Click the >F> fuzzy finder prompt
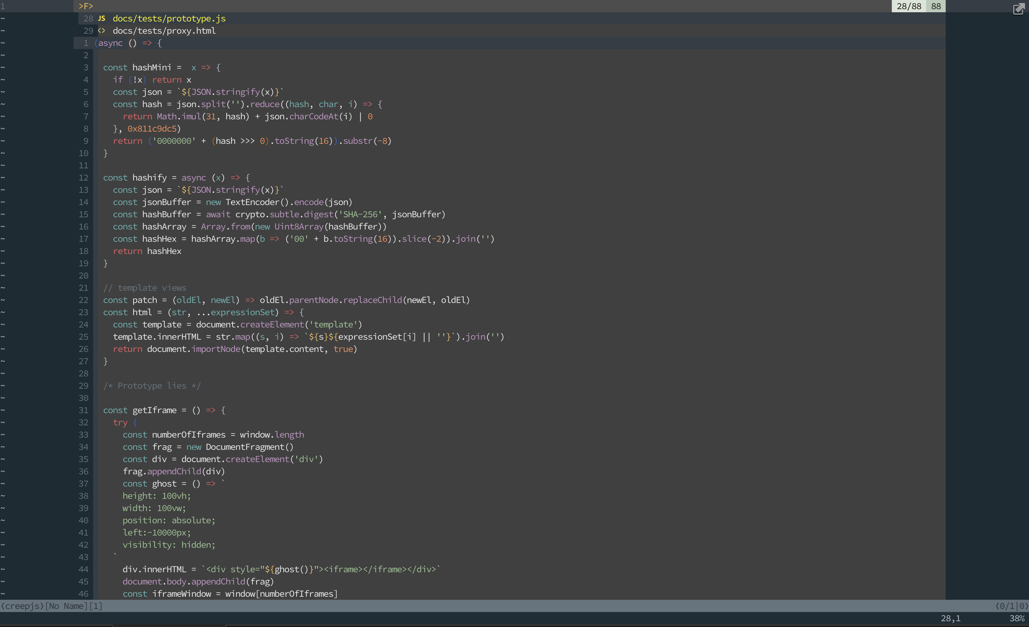 (x=86, y=6)
